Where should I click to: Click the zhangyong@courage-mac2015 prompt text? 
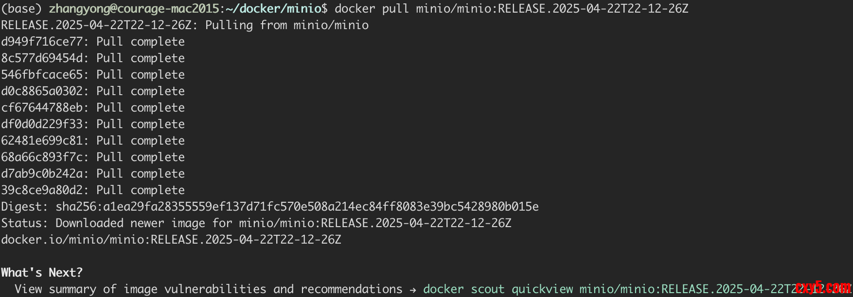(134, 9)
